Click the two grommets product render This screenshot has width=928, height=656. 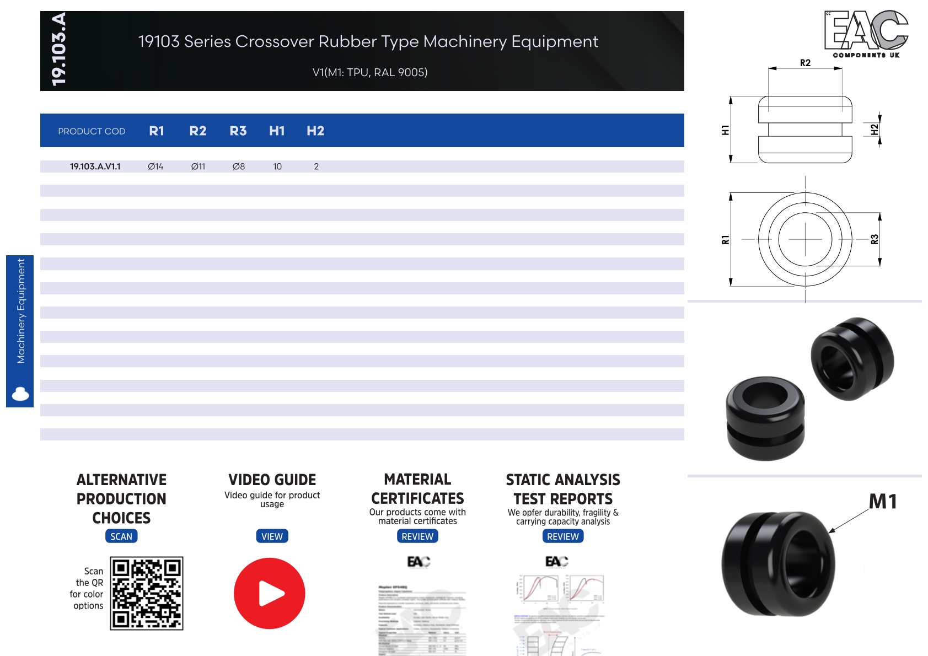coord(809,389)
